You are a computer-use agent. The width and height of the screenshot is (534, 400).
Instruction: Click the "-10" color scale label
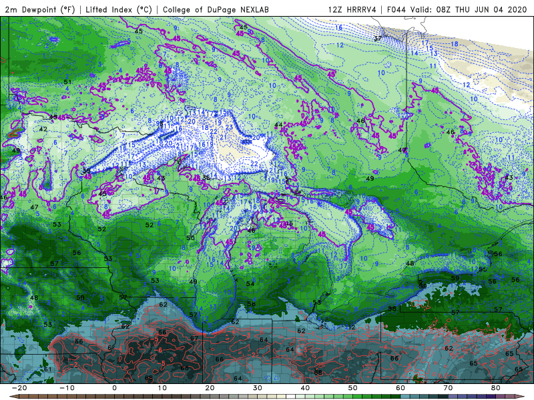coord(67,388)
